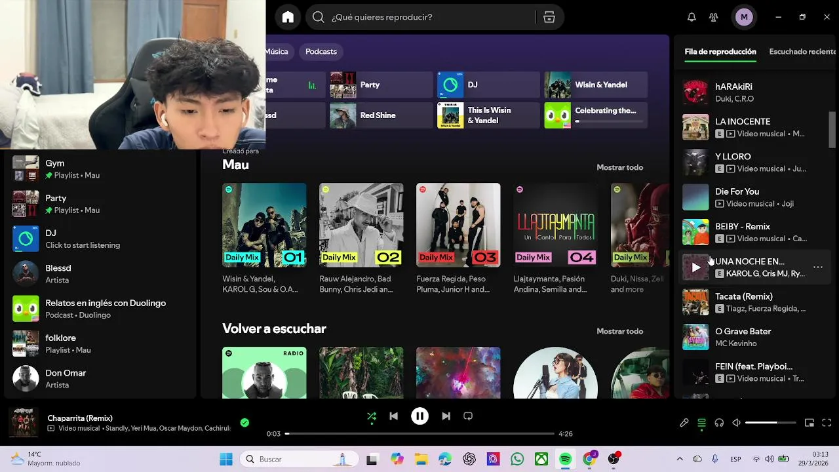Toggle lyrics microphone icon
The height and width of the screenshot is (472, 839).
(x=684, y=423)
